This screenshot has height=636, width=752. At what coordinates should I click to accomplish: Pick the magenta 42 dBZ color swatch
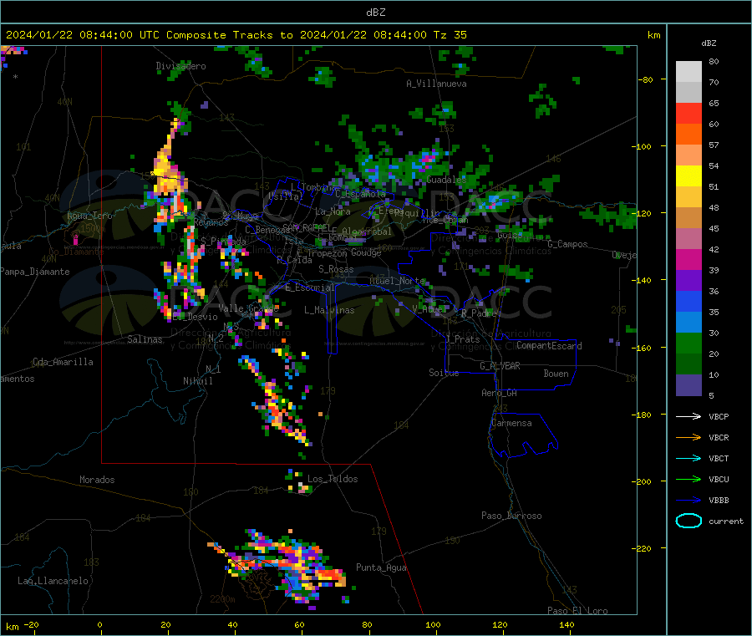pyautogui.click(x=688, y=259)
